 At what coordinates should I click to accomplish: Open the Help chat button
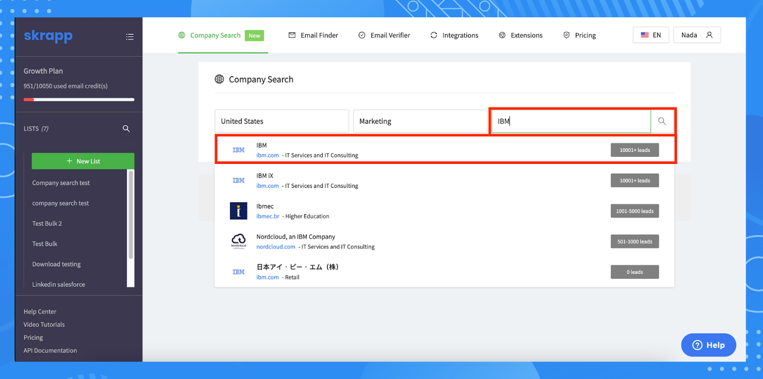(x=708, y=345)
